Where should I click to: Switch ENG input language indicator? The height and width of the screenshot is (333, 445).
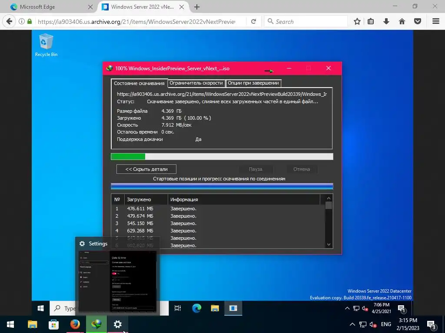click(386, 324)
